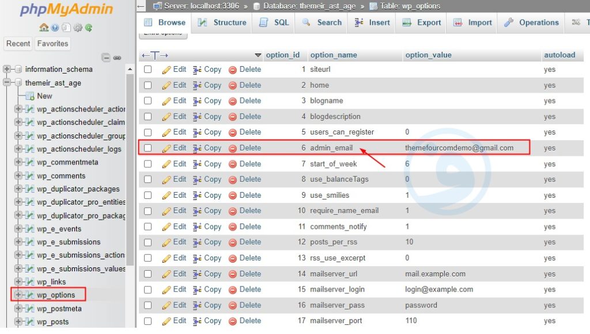Check the checkbox for posts_per_rss row
Viewport: 590px width, 334px height.
tap(148, 243)
